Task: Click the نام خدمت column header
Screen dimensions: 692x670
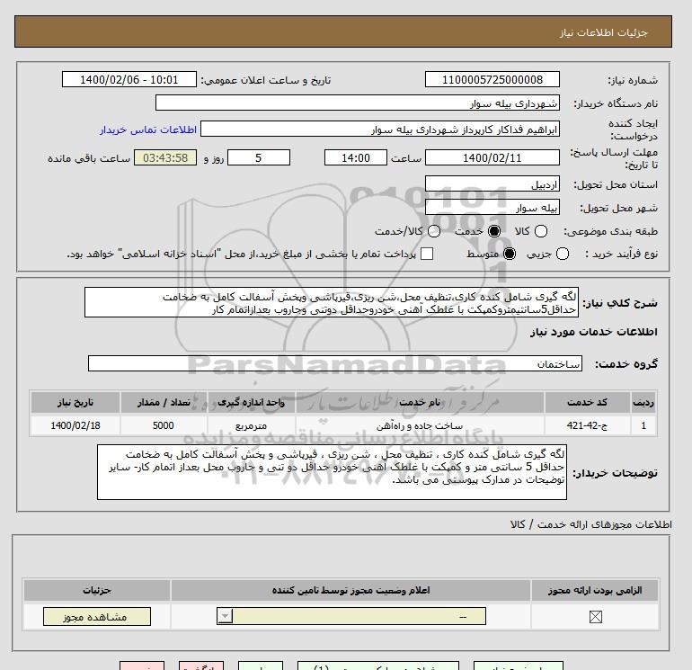Action: (420, 402)
